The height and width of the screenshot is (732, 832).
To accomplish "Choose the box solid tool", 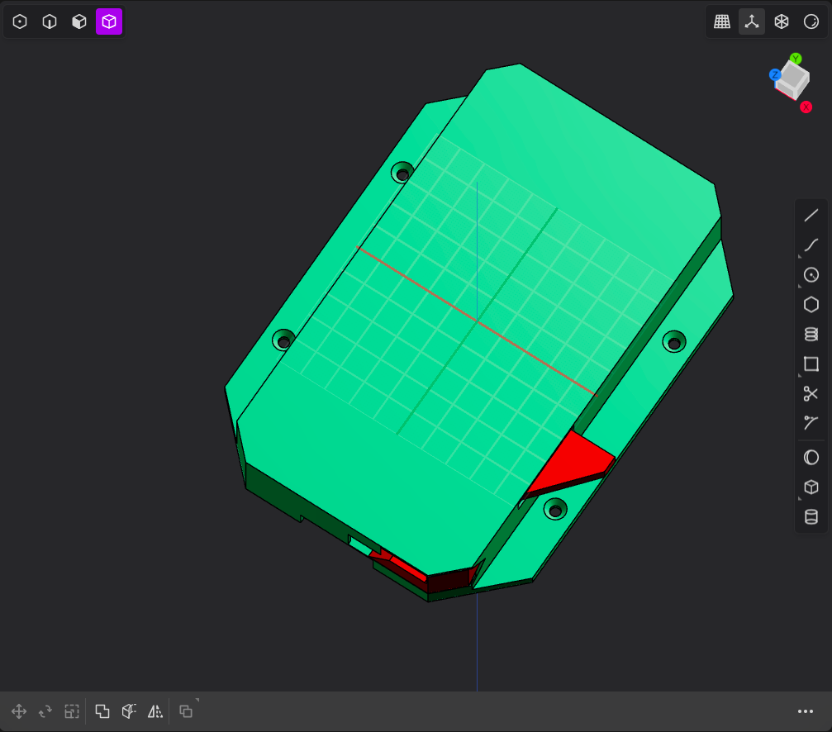I will pyautogui.click(x=811, y=487).
